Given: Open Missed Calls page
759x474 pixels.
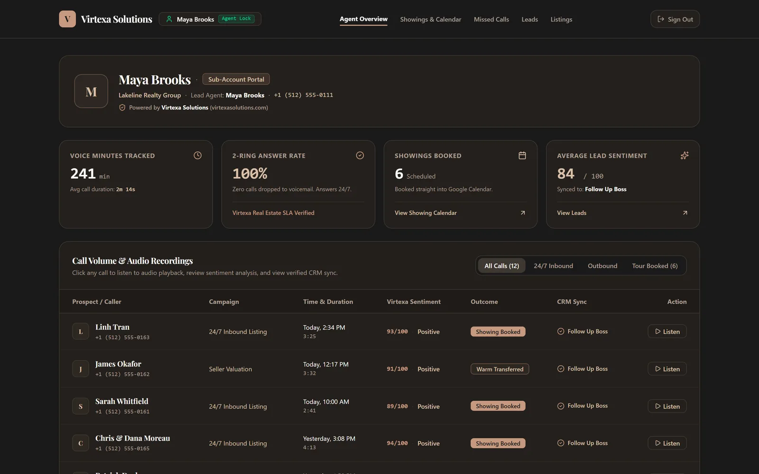Looking at the screenshot, I should pyautogui.click(x=491, y=19).
